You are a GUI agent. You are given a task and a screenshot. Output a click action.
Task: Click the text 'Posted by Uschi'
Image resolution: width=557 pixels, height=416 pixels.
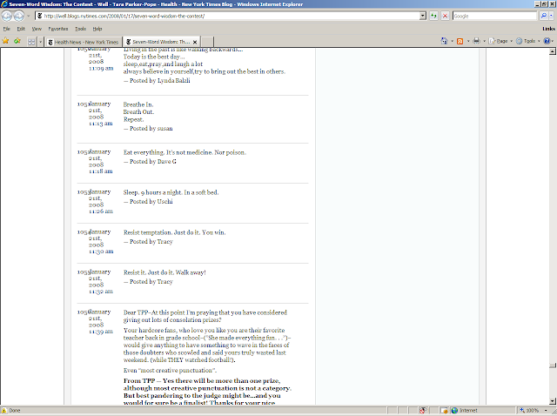(x=151, y=201)
